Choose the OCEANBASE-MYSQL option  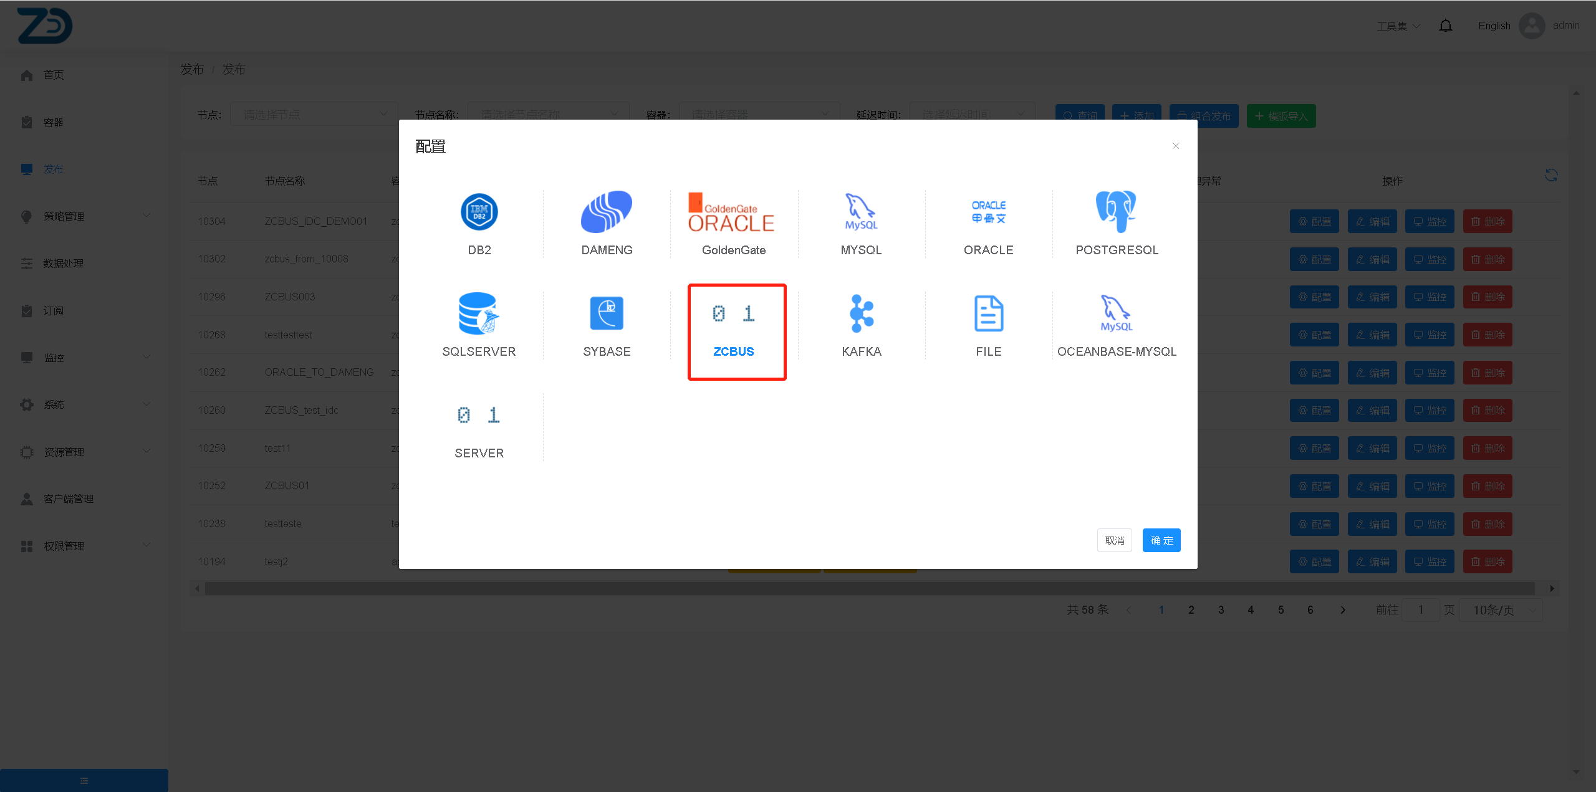coord(1116,314)
